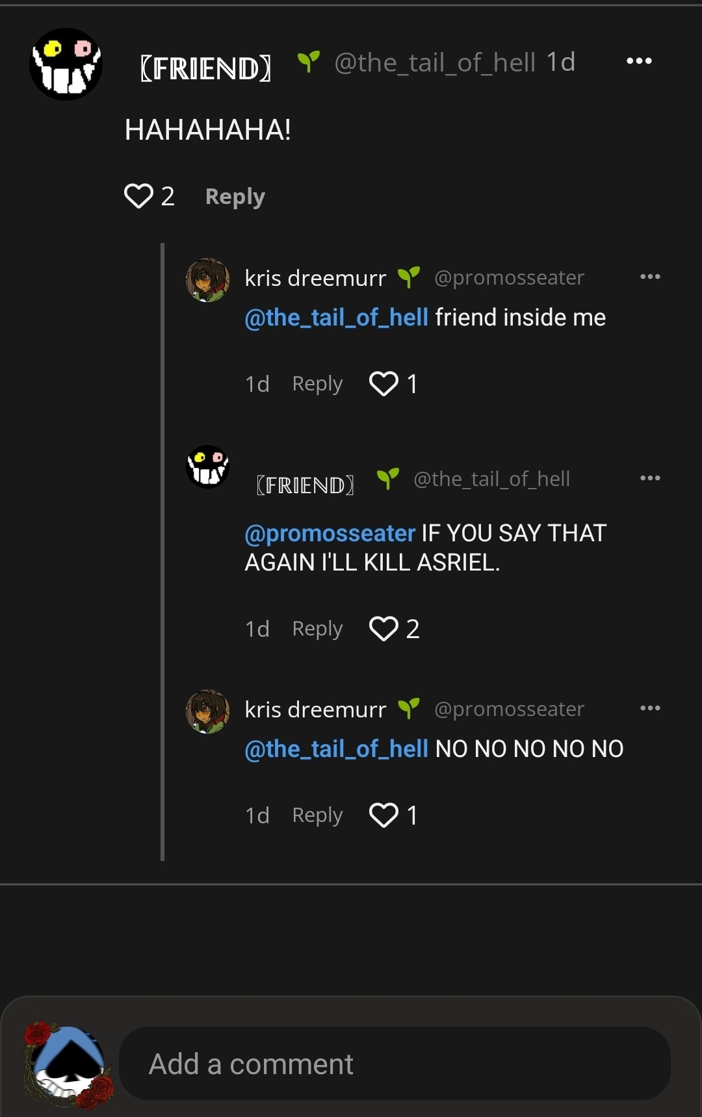The width and height of the screenshot is (702, 1117).
Task: Open kris dreemurr avatar on last reply
Action: click(208, 712)
